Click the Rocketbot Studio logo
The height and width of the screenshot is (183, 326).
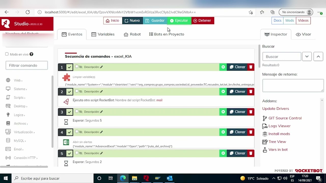(6, 23)
